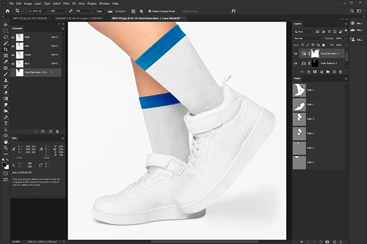367x244 pixels.
Task: Show the Hue/Saturation mask channel
Action: click(x=13, y=72)
